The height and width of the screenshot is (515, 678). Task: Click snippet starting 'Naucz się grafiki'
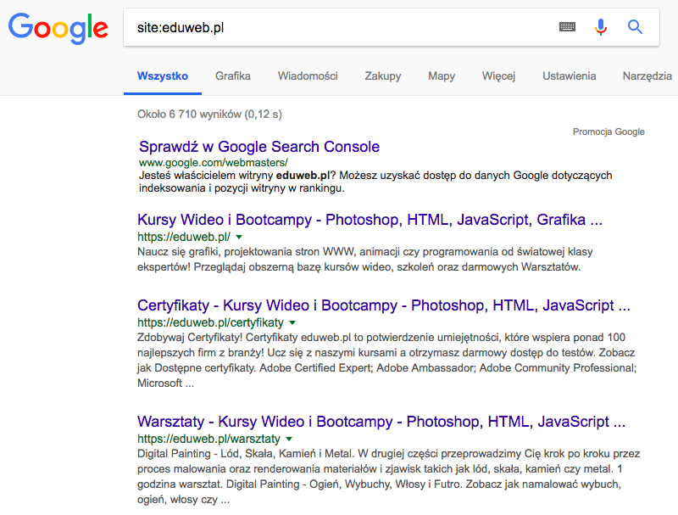pos(365,260)
